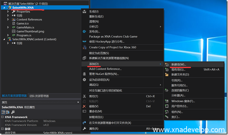Expand the GameMain.cs node
228x135 pixels.
point(8,27)
